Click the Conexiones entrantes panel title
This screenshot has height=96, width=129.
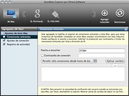pyautogui.click(x=52, y=29)
